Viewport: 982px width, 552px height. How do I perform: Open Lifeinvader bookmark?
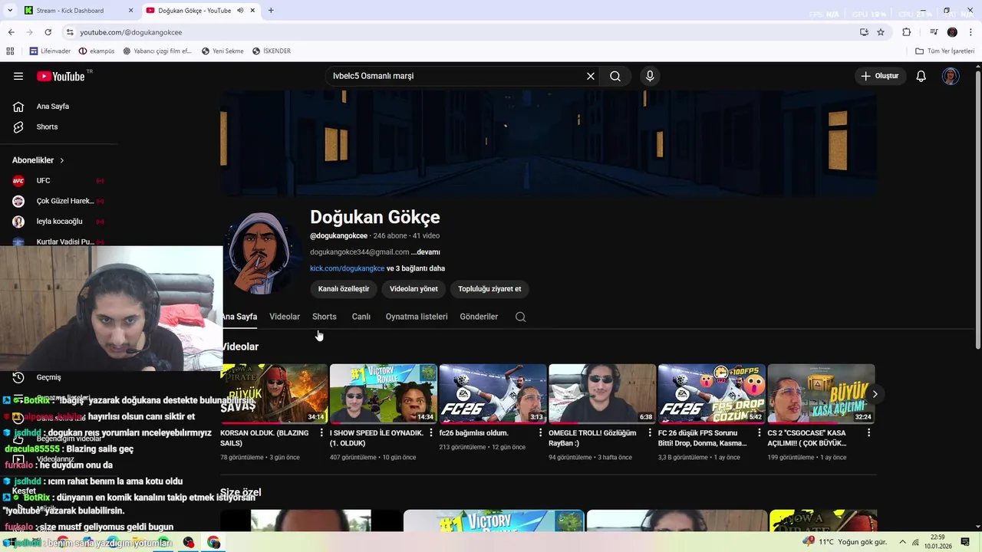pos(50,51)
